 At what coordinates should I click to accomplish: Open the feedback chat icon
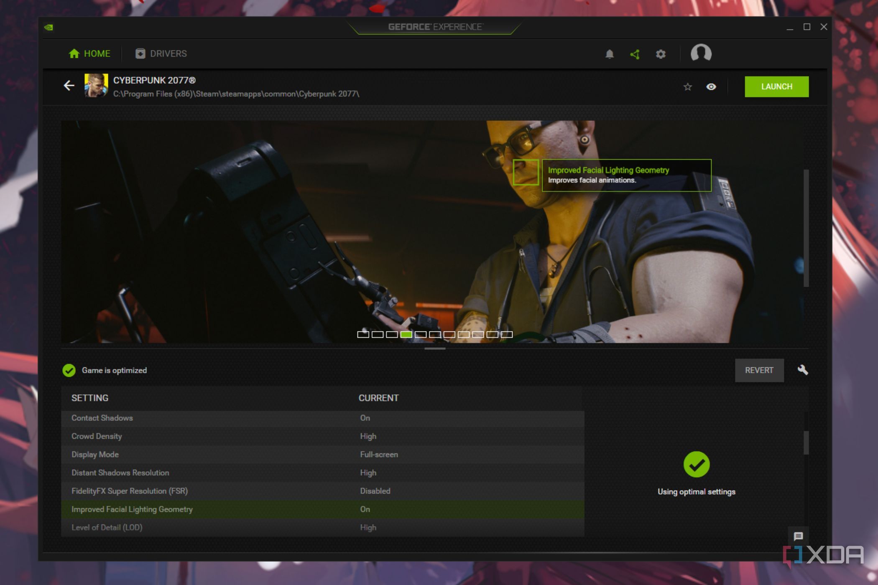798,536
